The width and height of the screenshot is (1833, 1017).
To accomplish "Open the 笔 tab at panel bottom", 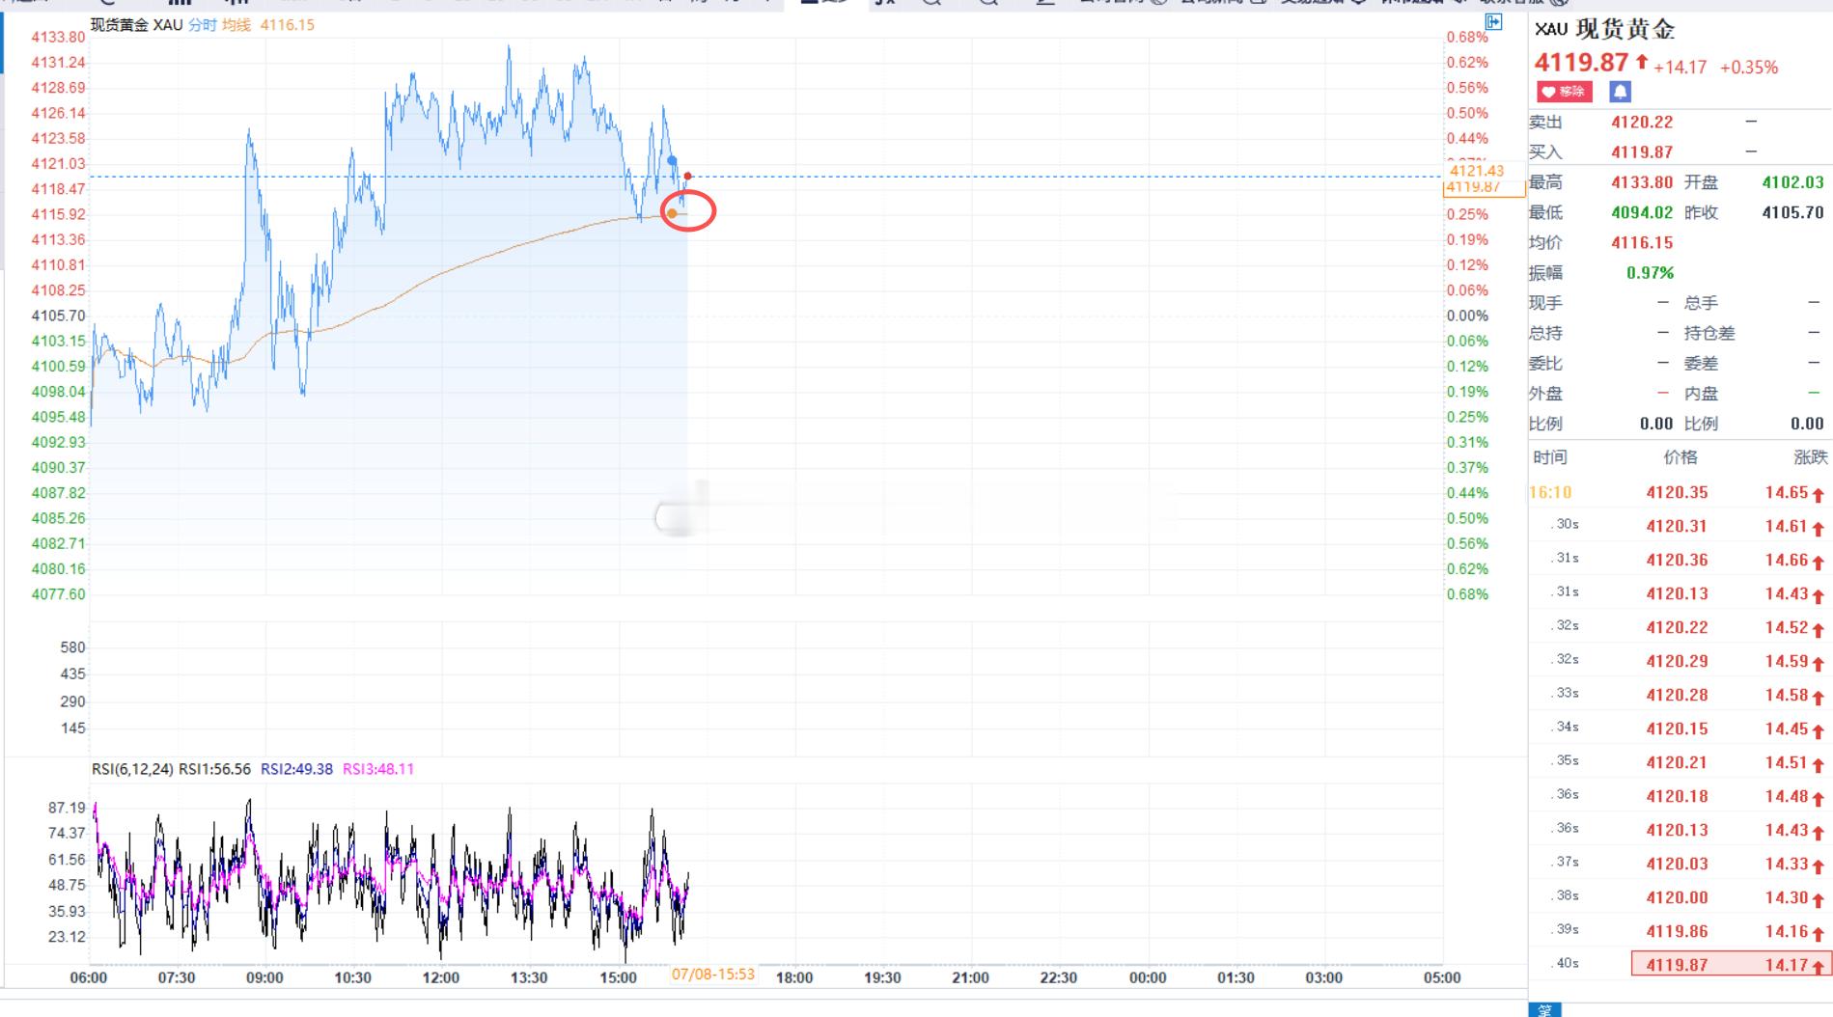I will pyautogui.click(x=1544, y=1009).
